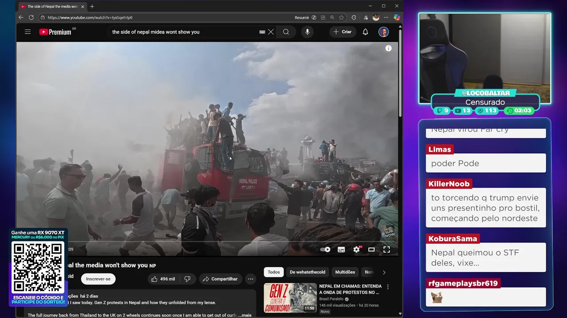Select the Multidões filter chip

(x=345, y=272)
